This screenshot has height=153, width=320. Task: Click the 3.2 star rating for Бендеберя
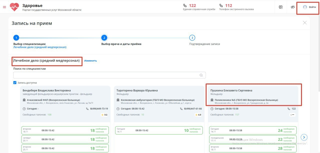[x=104, y=115]
